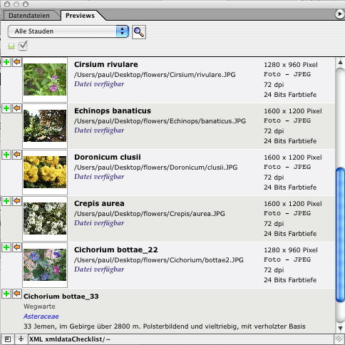Click orange arrow icon beside Crepis aurea

click(17, 201)
